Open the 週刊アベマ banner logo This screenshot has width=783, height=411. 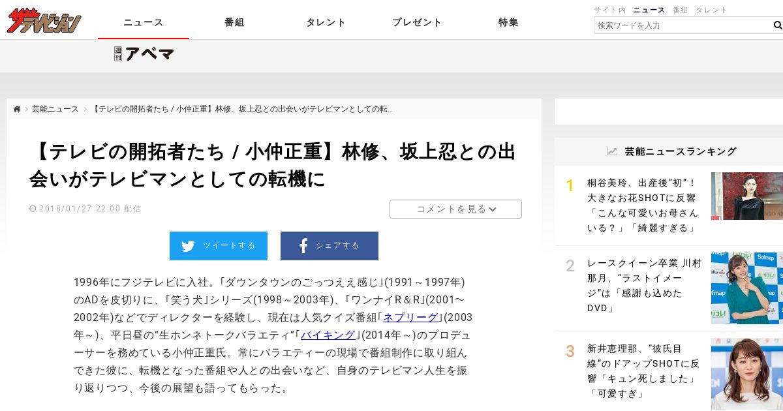tap(144, 53)
